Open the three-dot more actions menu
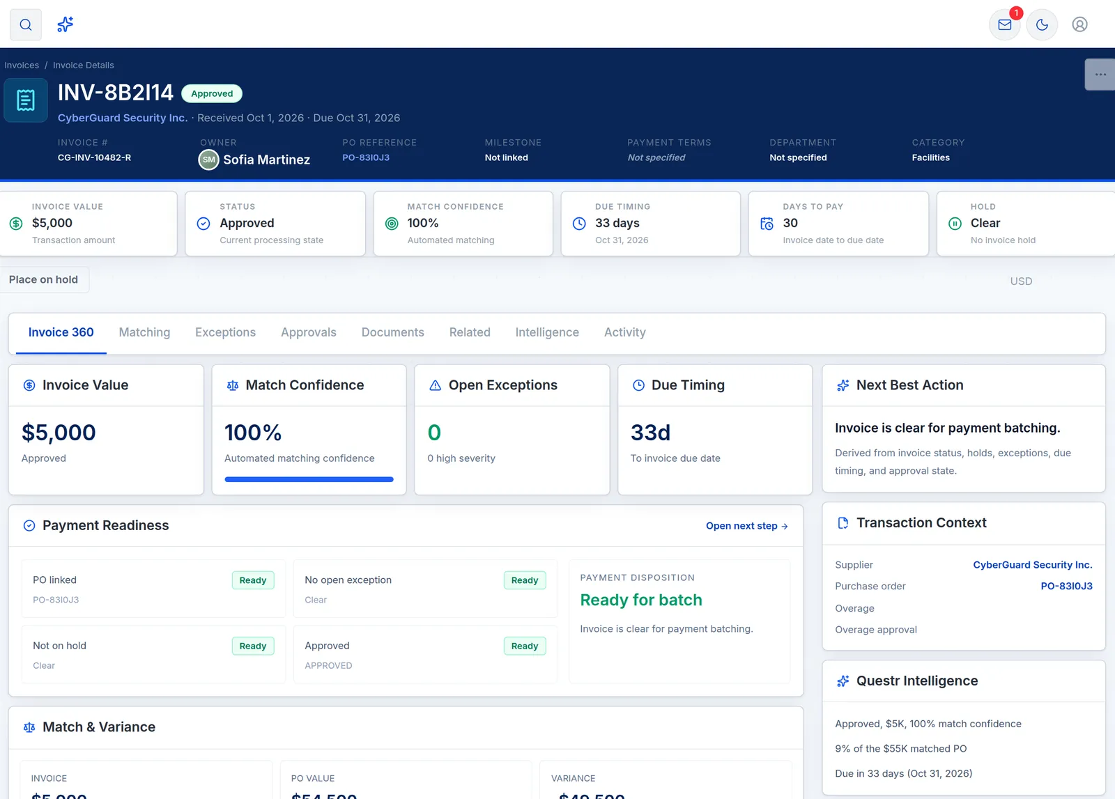The height and width of the screenshot is (799, 1115). 1100,75
